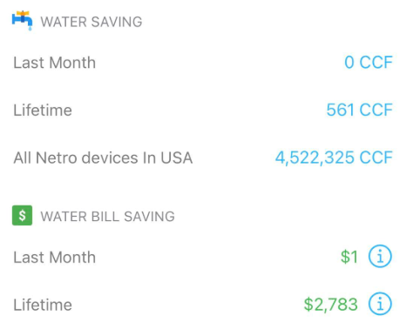
Task: Tap the Lifetime water saving label
Action: coord(43,111)
